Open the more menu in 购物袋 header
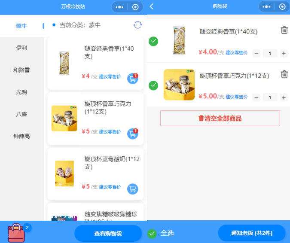Image resolution: width=290 pixels, height=243 pixels. [x=266, y=7]
